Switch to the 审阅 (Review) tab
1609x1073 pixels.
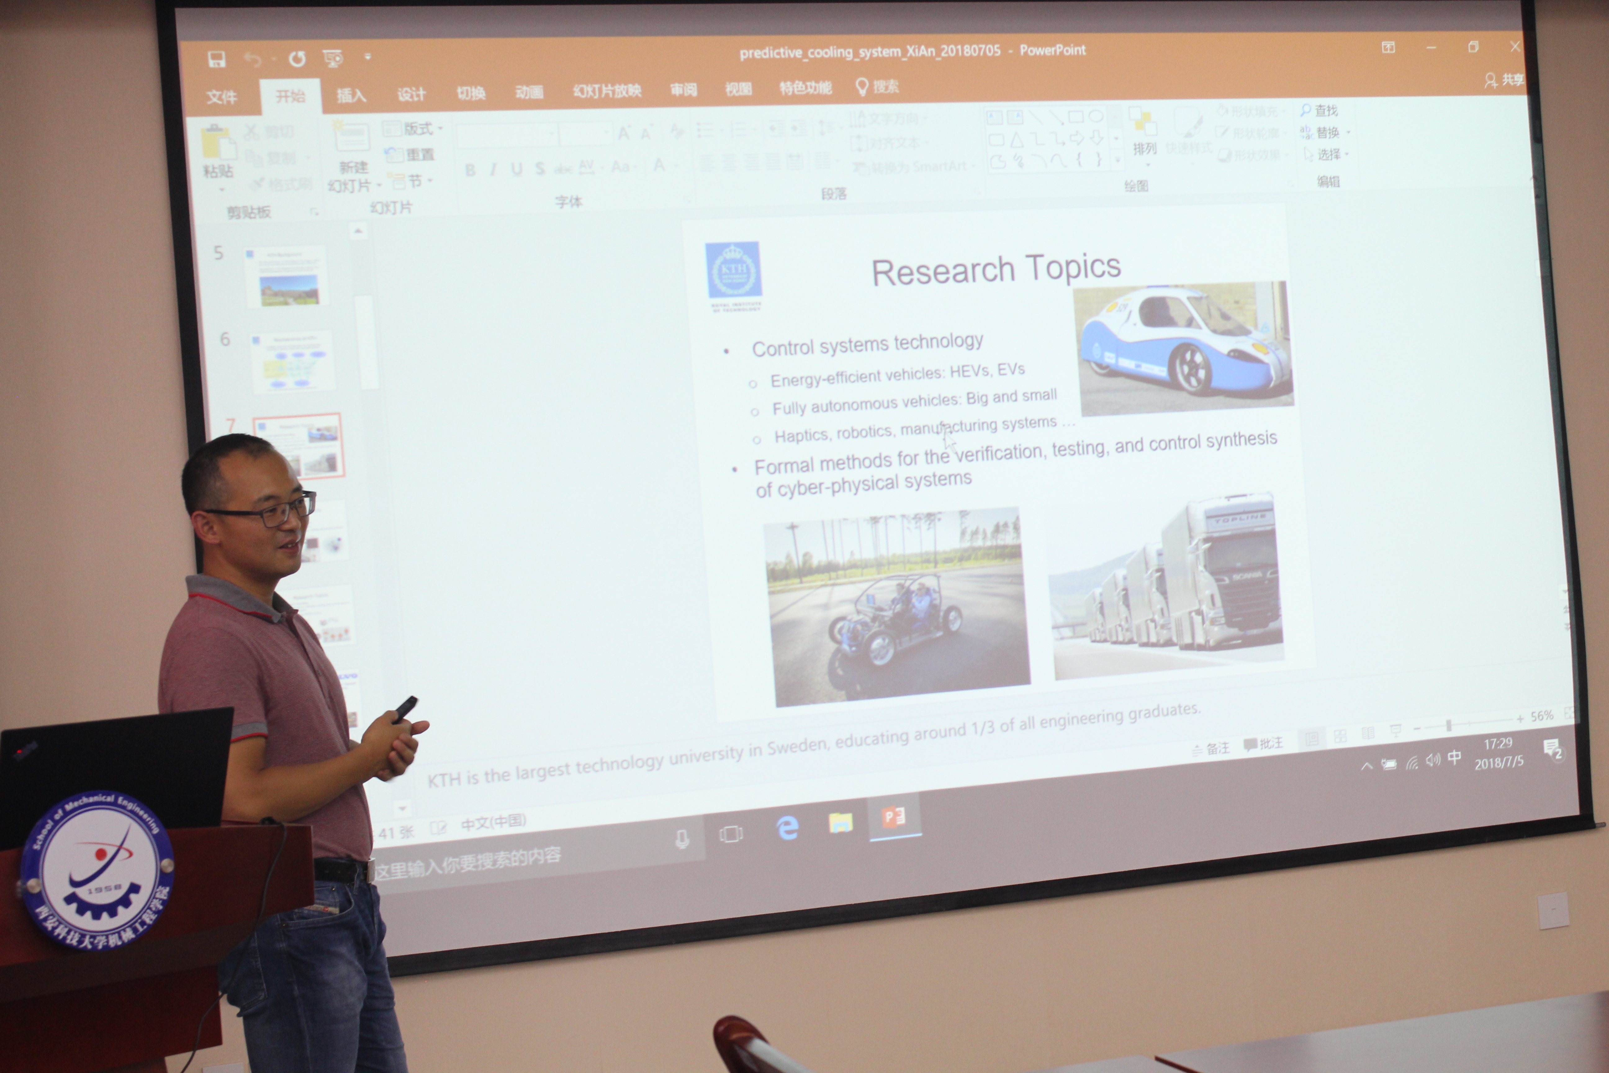[683, 89]
